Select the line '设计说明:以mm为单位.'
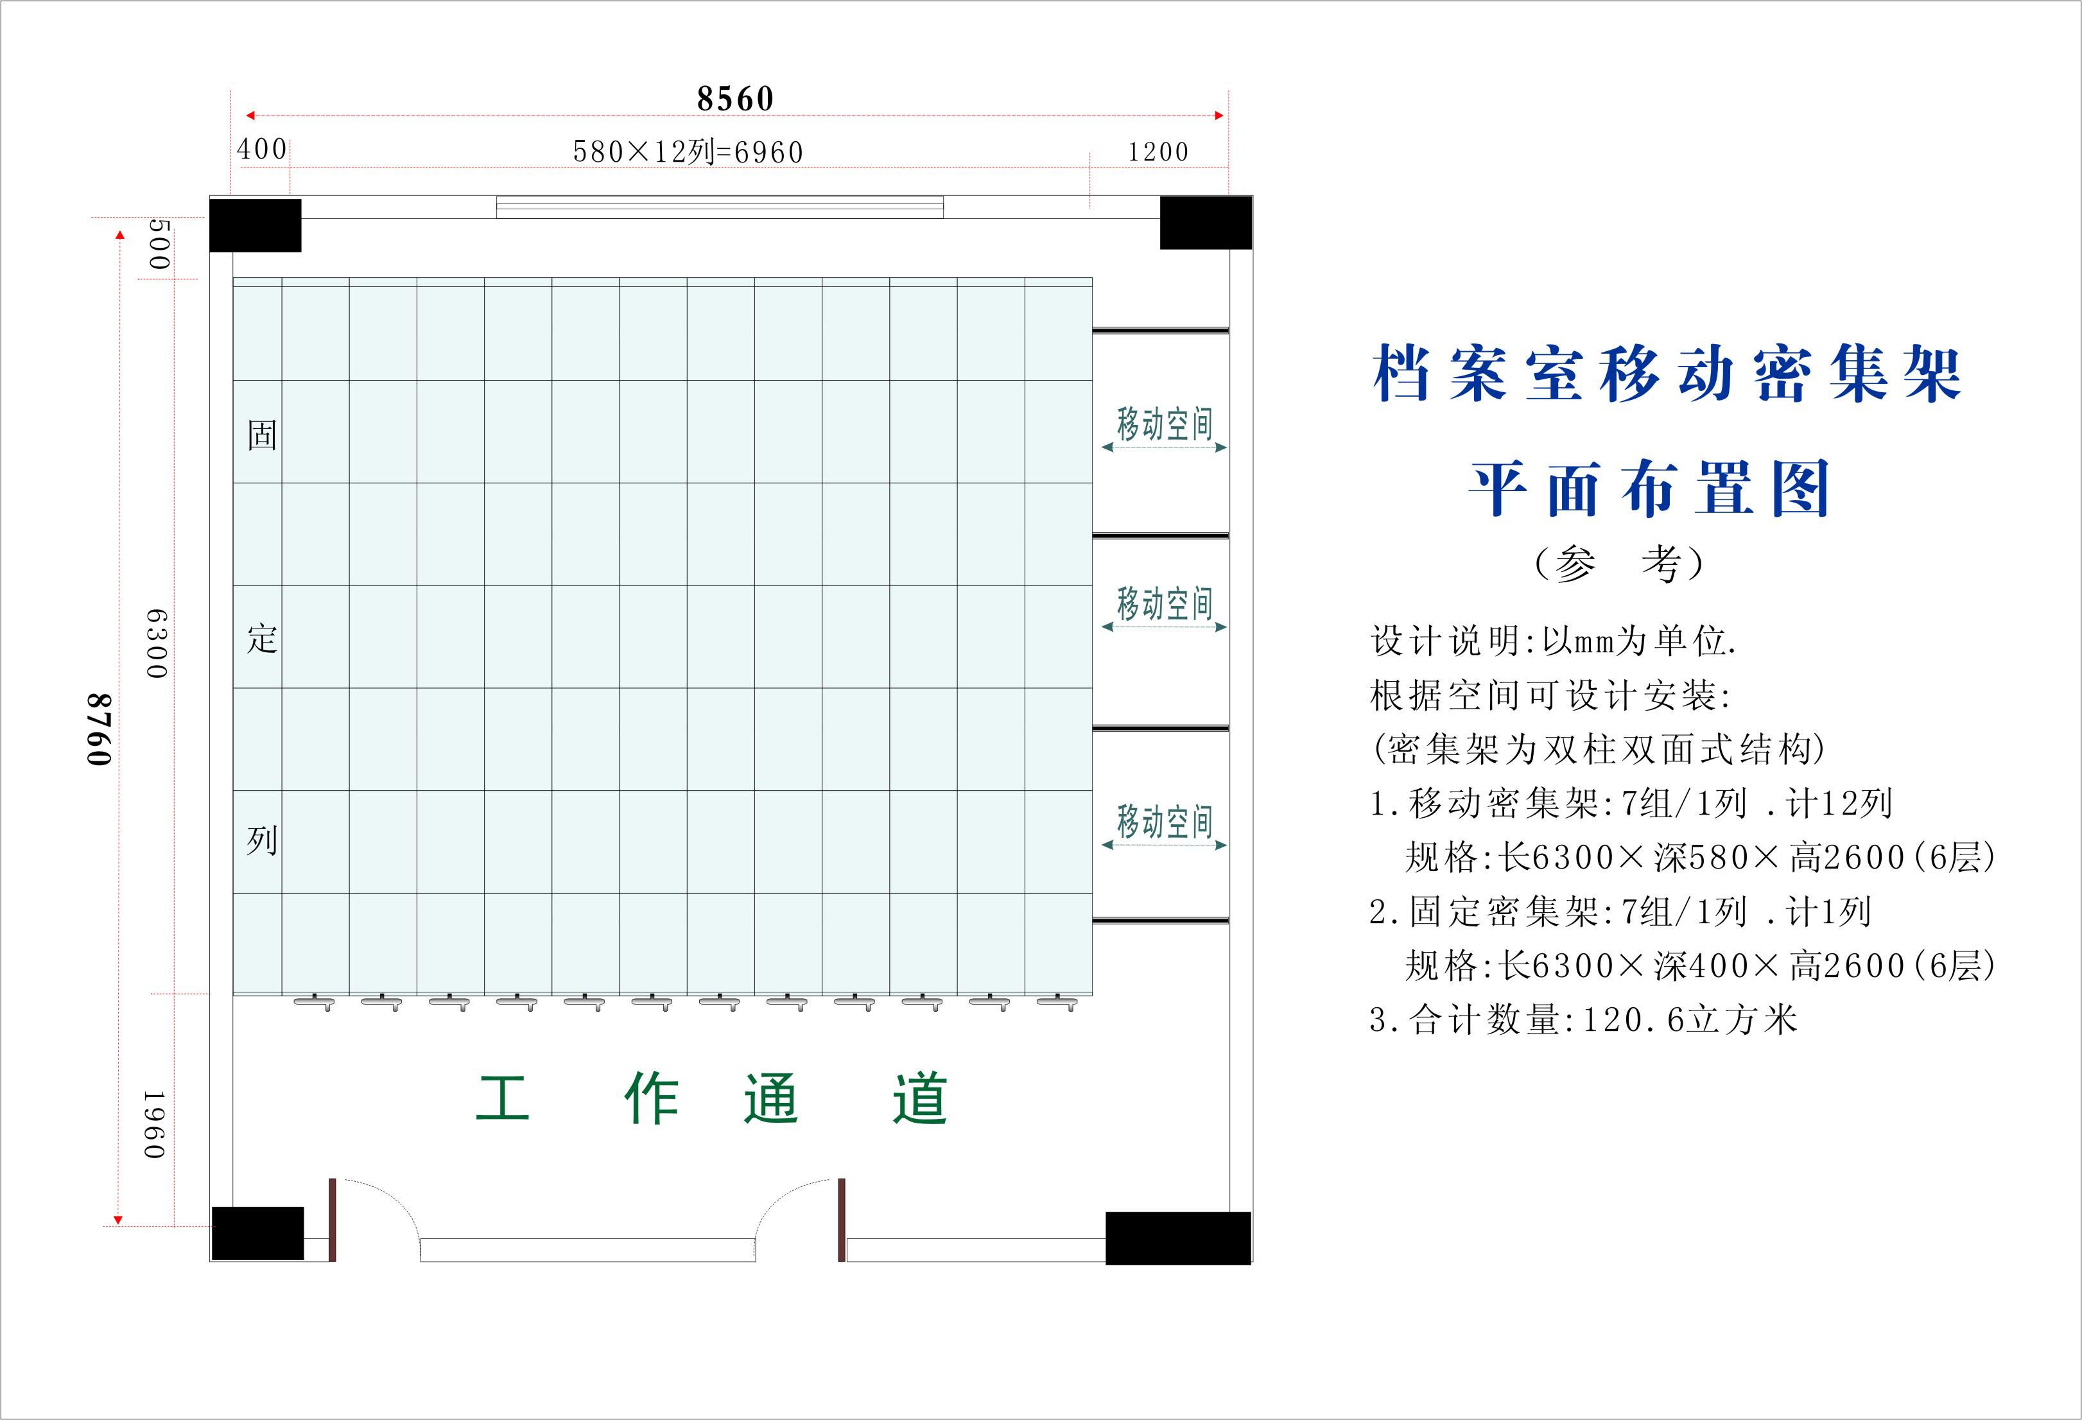The image size is (2082, 1420). 1554,641
